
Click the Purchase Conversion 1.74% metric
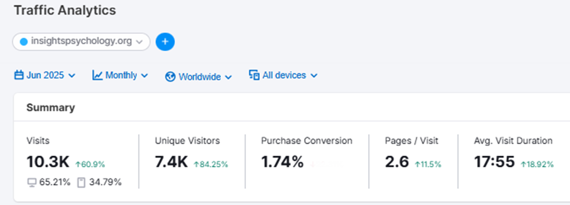(282, 162)
